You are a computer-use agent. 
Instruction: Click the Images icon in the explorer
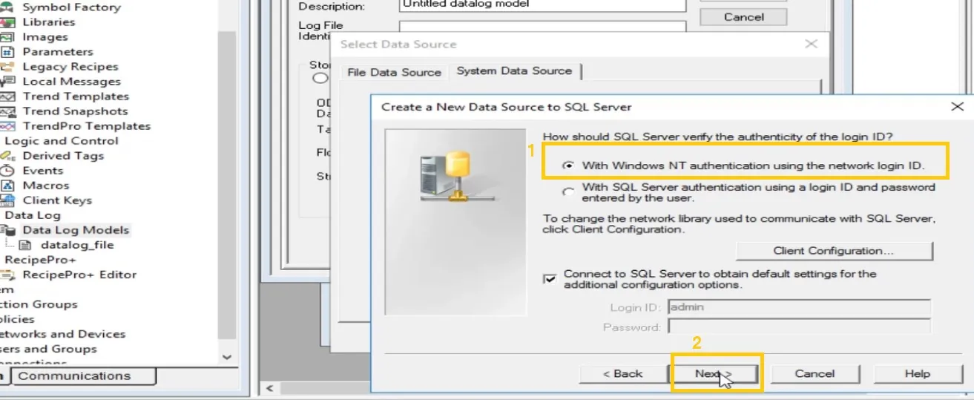tap(7, 37)
